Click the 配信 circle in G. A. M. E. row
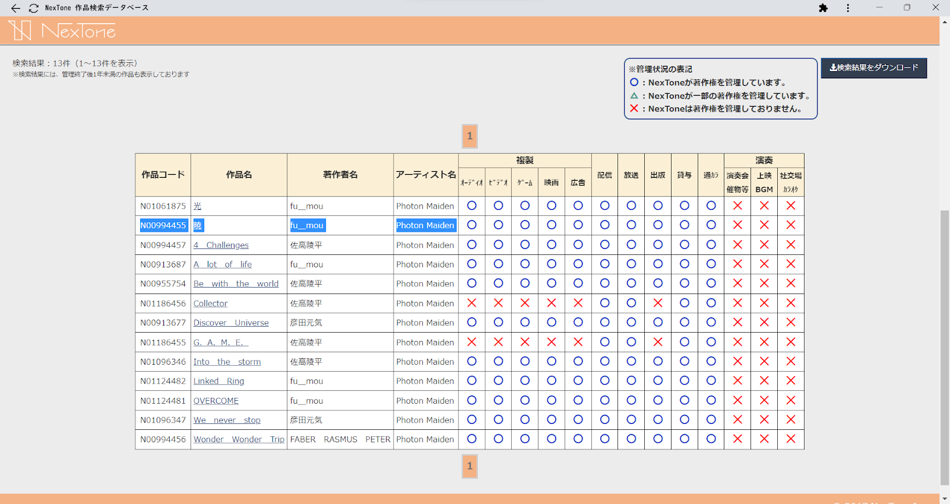 coord(604,342)
